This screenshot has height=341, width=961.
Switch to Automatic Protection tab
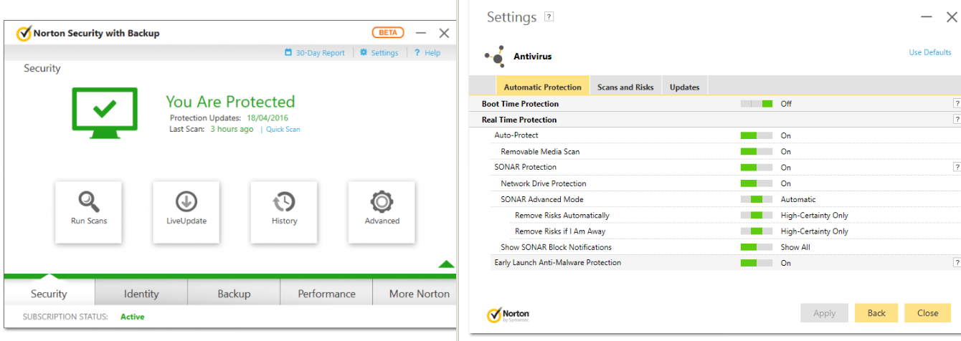tap(543, 86)
